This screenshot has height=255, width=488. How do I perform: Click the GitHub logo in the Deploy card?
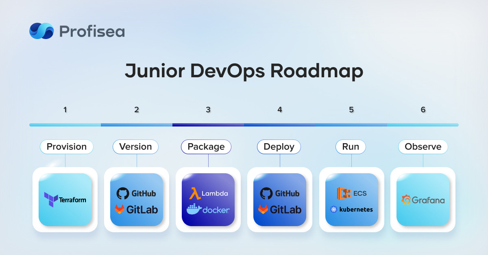[280, 193]
